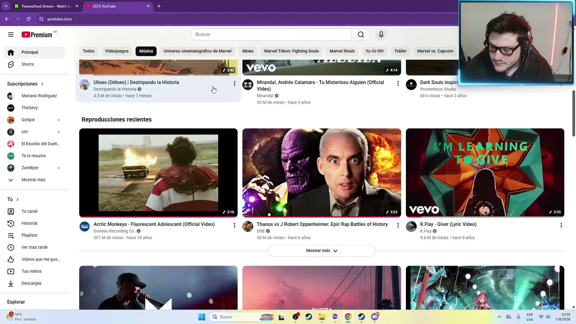Go back in the browser
576x324 pixels.
(7, 19)
